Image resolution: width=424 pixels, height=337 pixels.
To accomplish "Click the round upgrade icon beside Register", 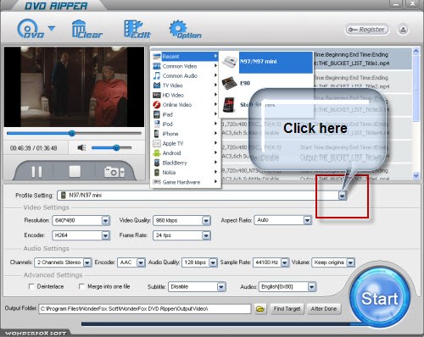I will [x=403, y=30].
